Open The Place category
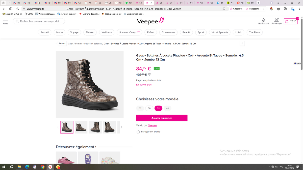Image resolution: width=303 pixels, height=170 pixels. (x=255, y=32)
